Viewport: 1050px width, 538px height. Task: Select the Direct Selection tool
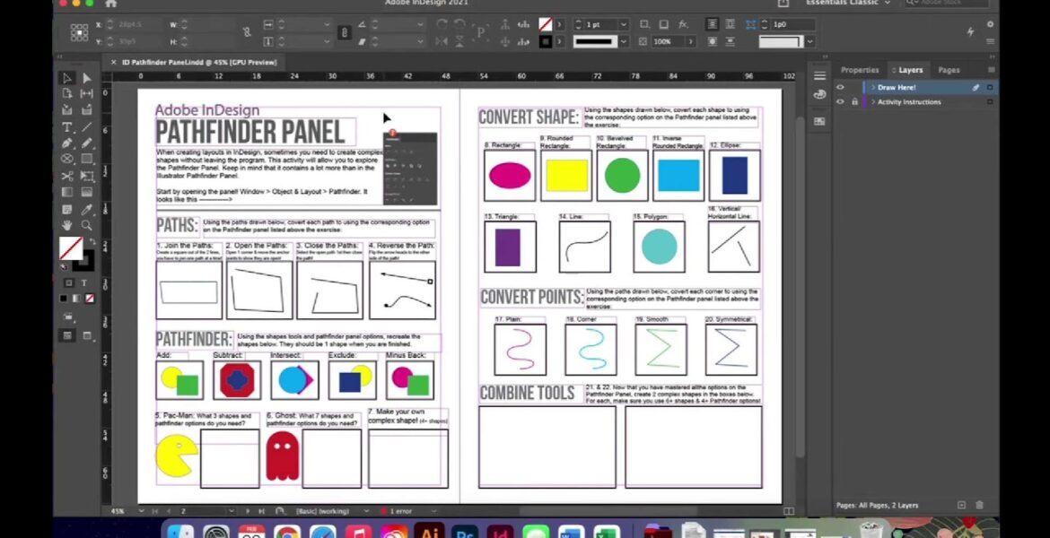point(87,78)
